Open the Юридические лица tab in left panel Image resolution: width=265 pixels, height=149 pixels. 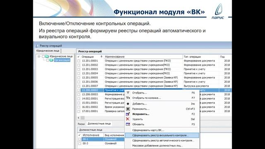pos(48,50)
